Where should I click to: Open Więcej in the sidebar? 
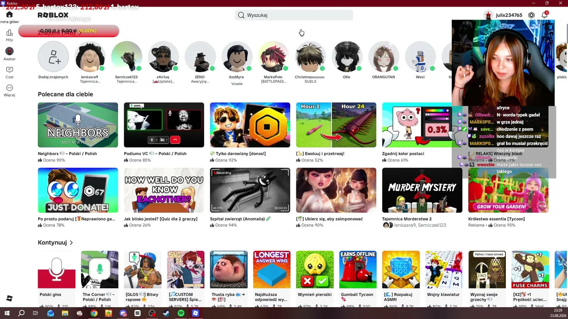click(9, 91)
